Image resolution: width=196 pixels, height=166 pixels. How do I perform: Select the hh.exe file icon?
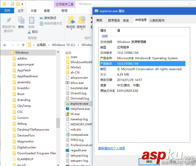point(68,114)
